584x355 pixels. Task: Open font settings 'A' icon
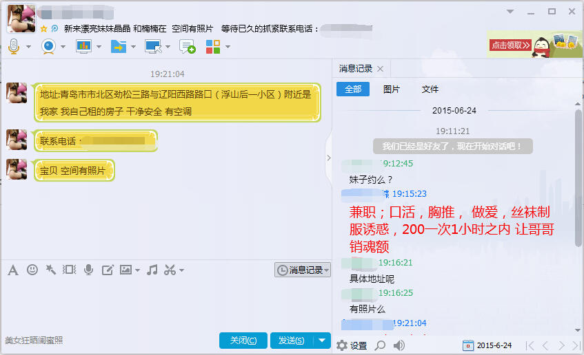13,270
